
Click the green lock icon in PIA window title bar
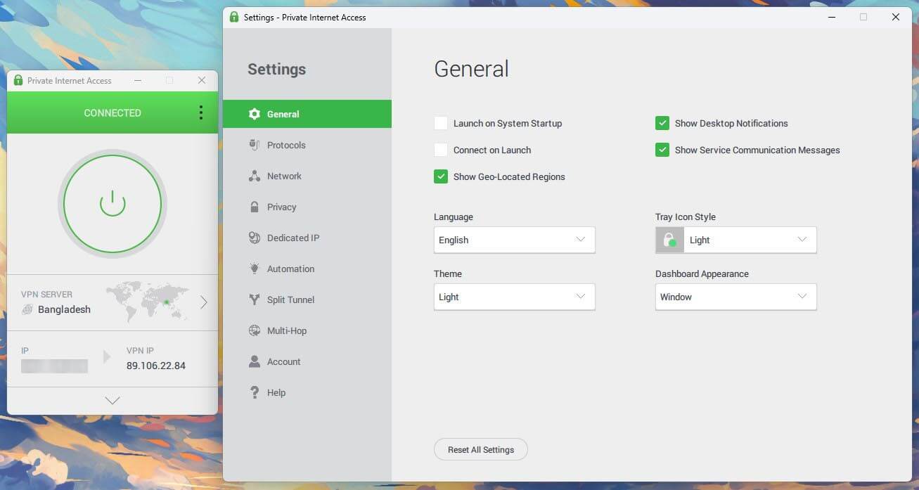18,80
